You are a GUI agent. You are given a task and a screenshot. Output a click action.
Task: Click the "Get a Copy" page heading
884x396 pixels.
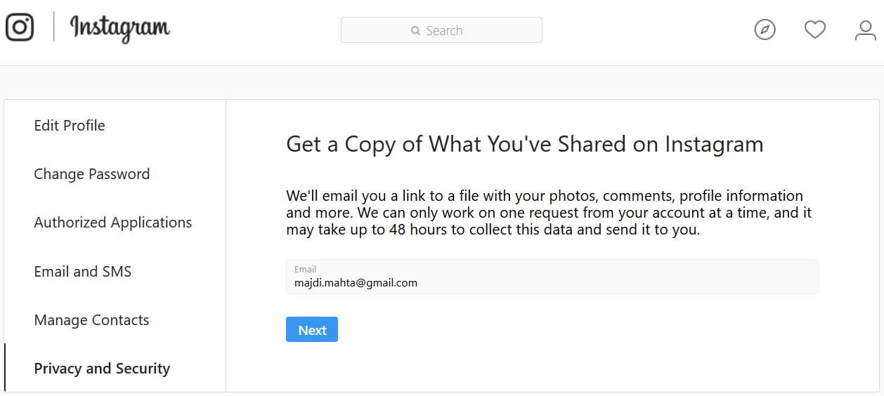[524, 144]
